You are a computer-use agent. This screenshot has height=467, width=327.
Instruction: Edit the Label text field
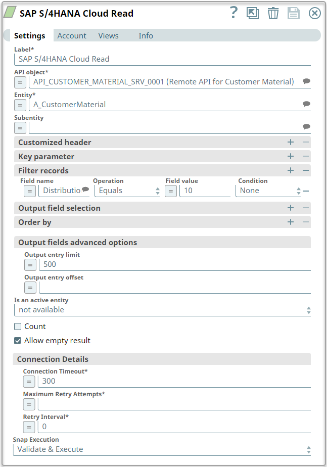click(162, 59)
